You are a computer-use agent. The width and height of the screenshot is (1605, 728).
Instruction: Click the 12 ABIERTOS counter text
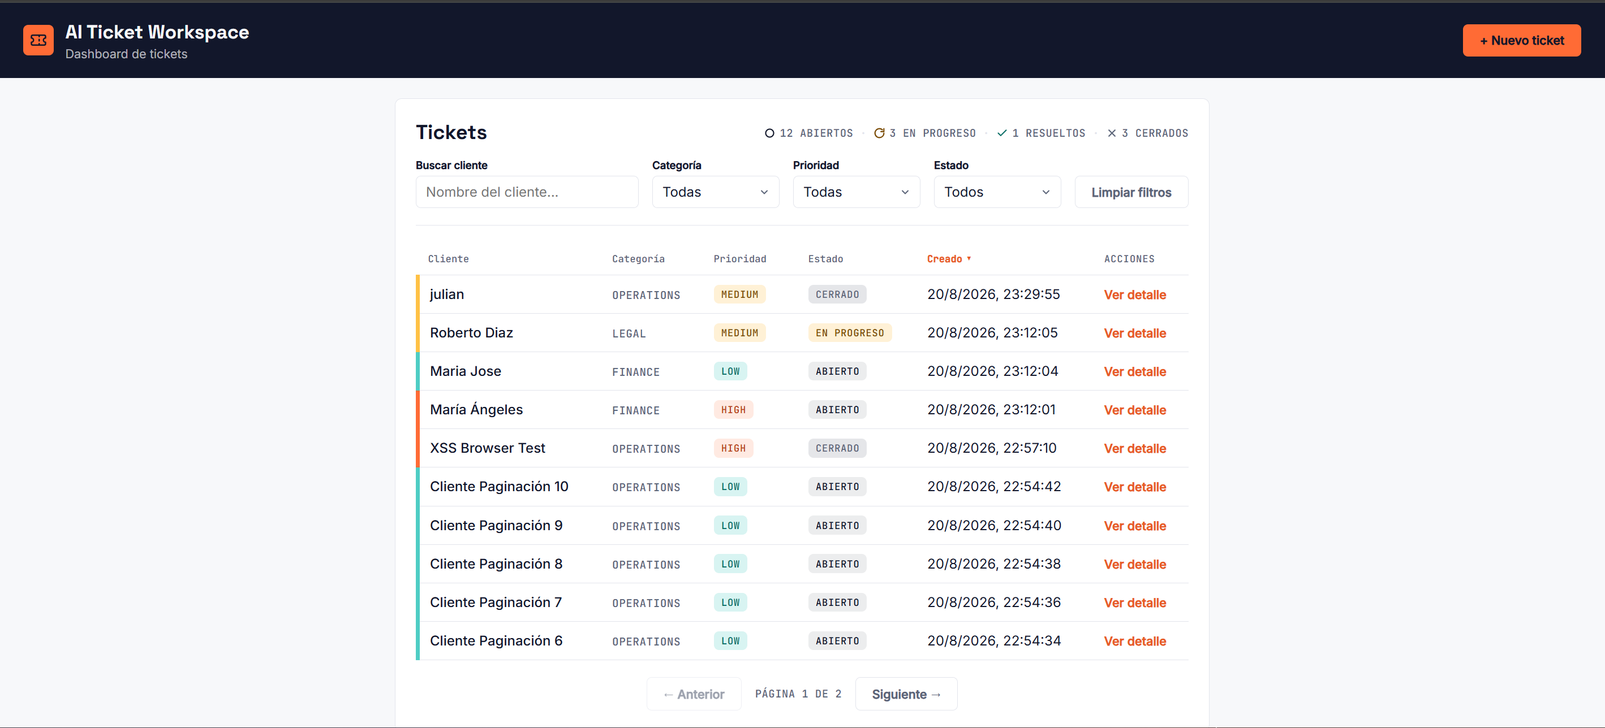[x=816, y=133]
